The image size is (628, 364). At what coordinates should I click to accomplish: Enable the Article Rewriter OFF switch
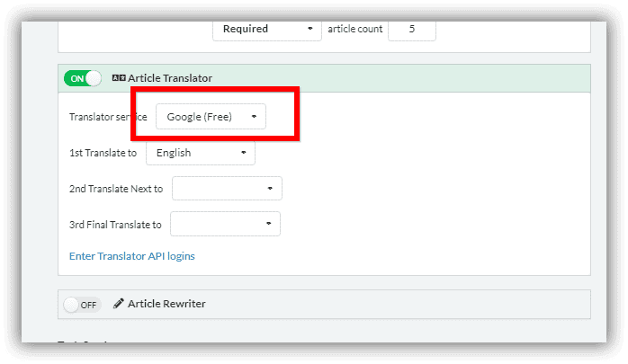tap(82, 305)
